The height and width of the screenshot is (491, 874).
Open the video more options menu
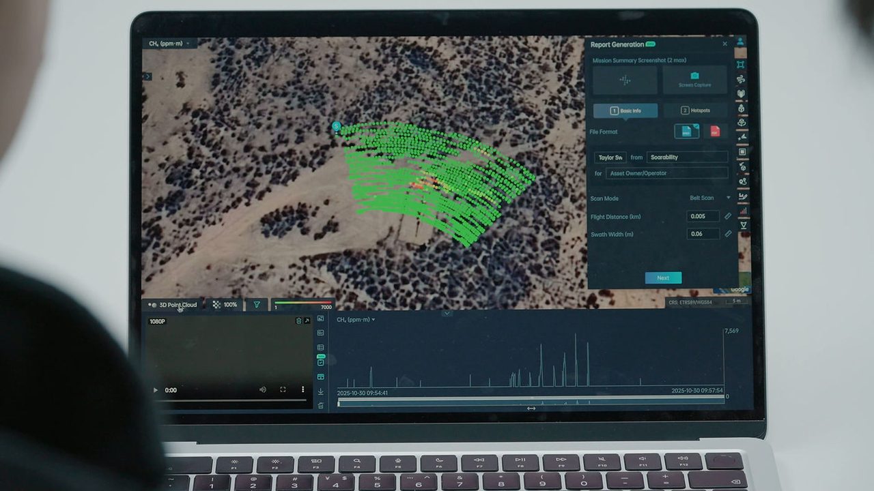coord(303,389)
